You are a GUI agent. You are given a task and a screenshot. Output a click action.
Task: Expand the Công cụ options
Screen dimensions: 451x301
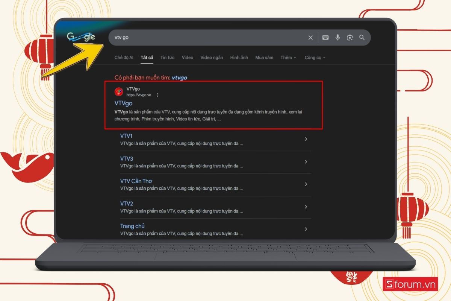point(315,57)
